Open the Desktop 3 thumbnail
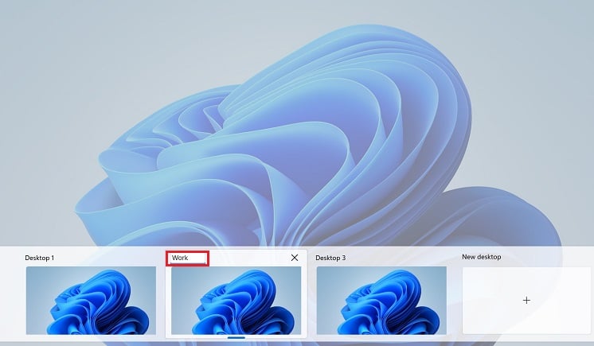594x346 pixels. pos(381,300)
